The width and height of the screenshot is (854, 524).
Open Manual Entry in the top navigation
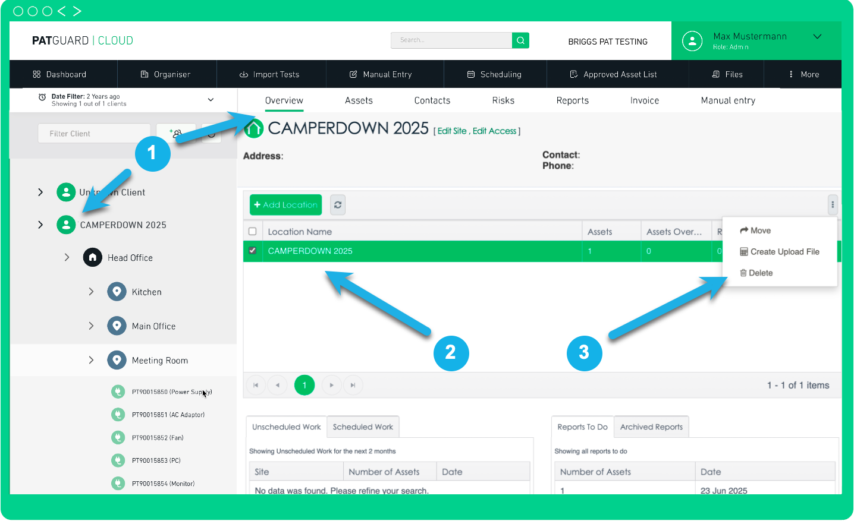(x=381, y=74)
